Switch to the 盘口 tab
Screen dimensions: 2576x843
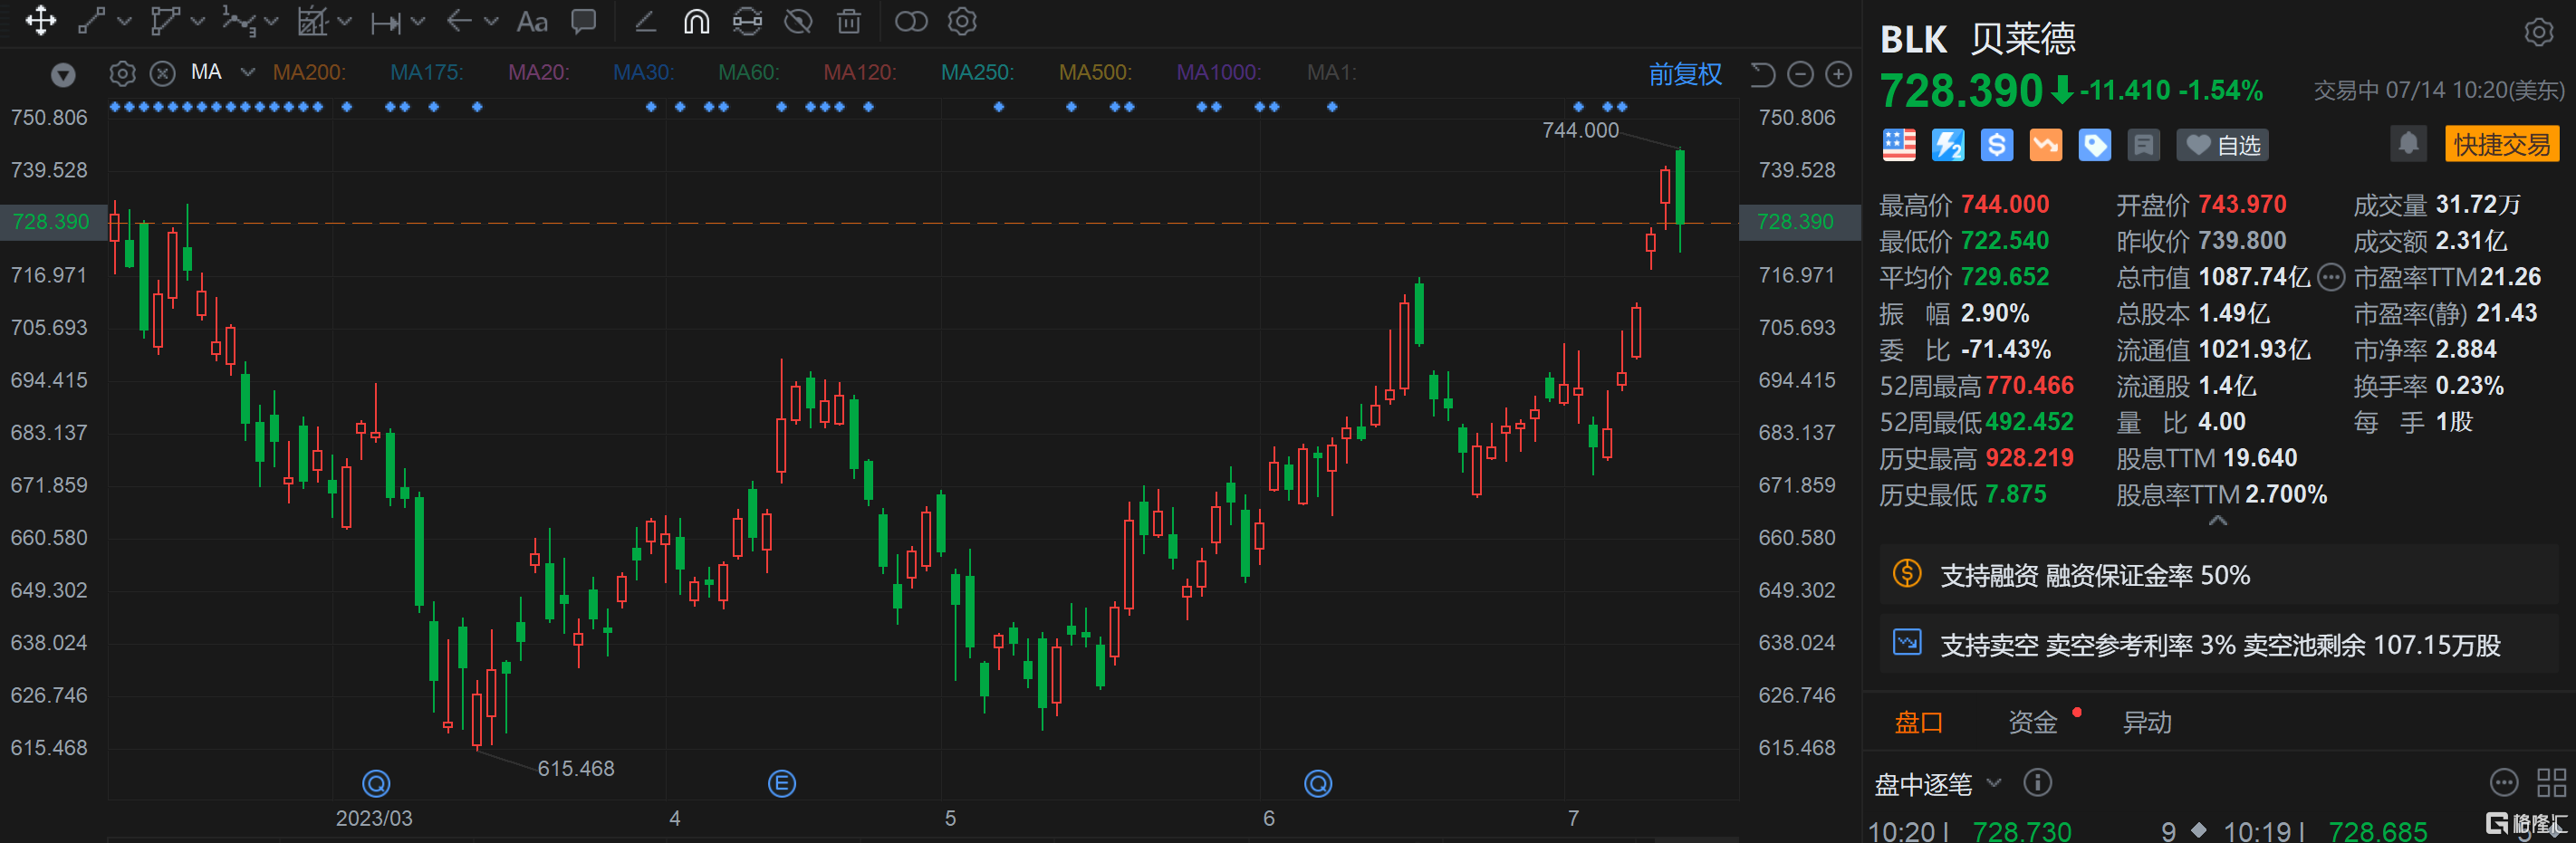pyautogui.click(x=1918, y=722)
